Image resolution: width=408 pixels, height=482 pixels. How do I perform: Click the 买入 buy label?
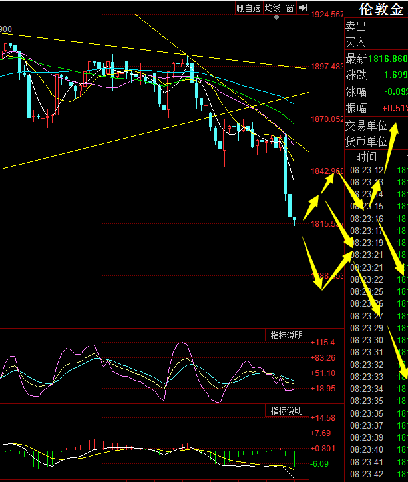coord(356,42)
